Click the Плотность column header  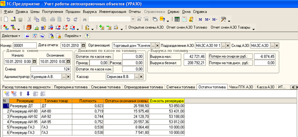[88, 101]
